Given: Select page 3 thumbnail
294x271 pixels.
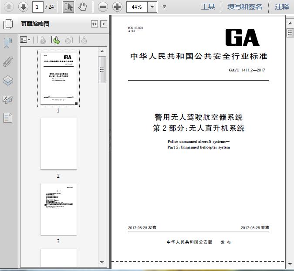Looking at the screenshot, I should click(x=58, y=209).
